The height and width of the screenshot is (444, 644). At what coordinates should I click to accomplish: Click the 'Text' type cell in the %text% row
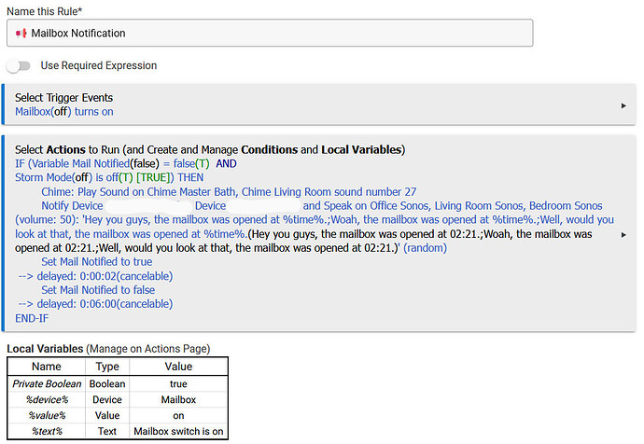click(107, 431)
